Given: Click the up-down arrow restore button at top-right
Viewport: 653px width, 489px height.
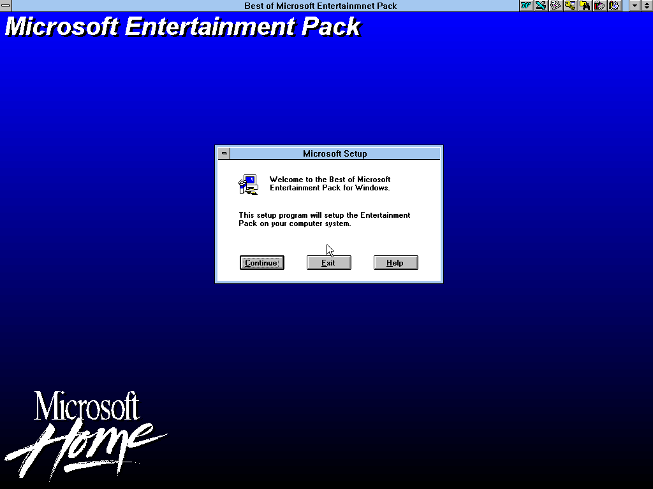Looking at the screenshot, I should click(x=647, y=6).
